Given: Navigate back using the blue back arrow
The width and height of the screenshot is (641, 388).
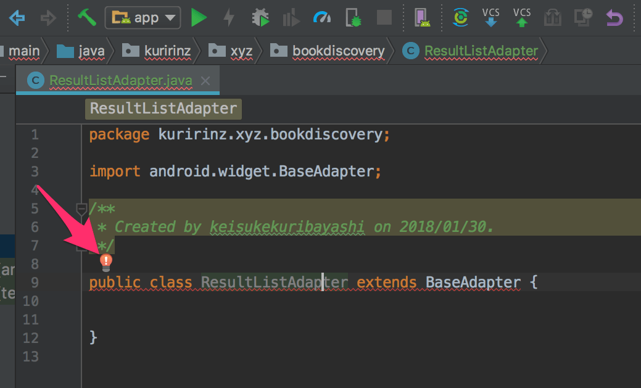Looking at the screenshot, I should [x=17, y=17].
